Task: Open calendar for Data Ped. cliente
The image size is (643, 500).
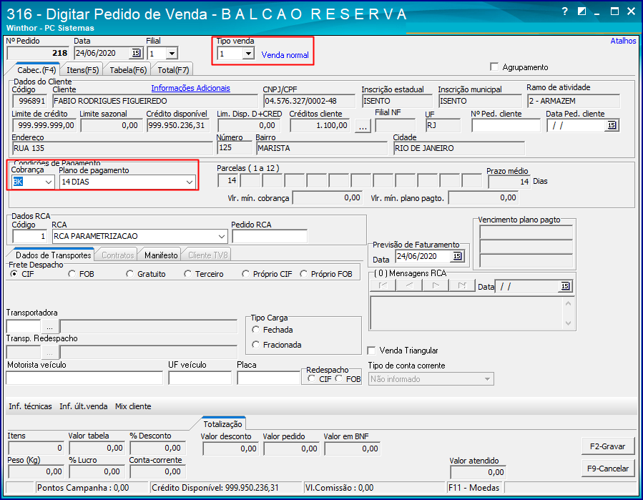Action: (x=612, y=125)
